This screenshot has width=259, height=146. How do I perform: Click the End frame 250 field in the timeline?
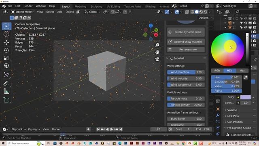pos(202,129)
